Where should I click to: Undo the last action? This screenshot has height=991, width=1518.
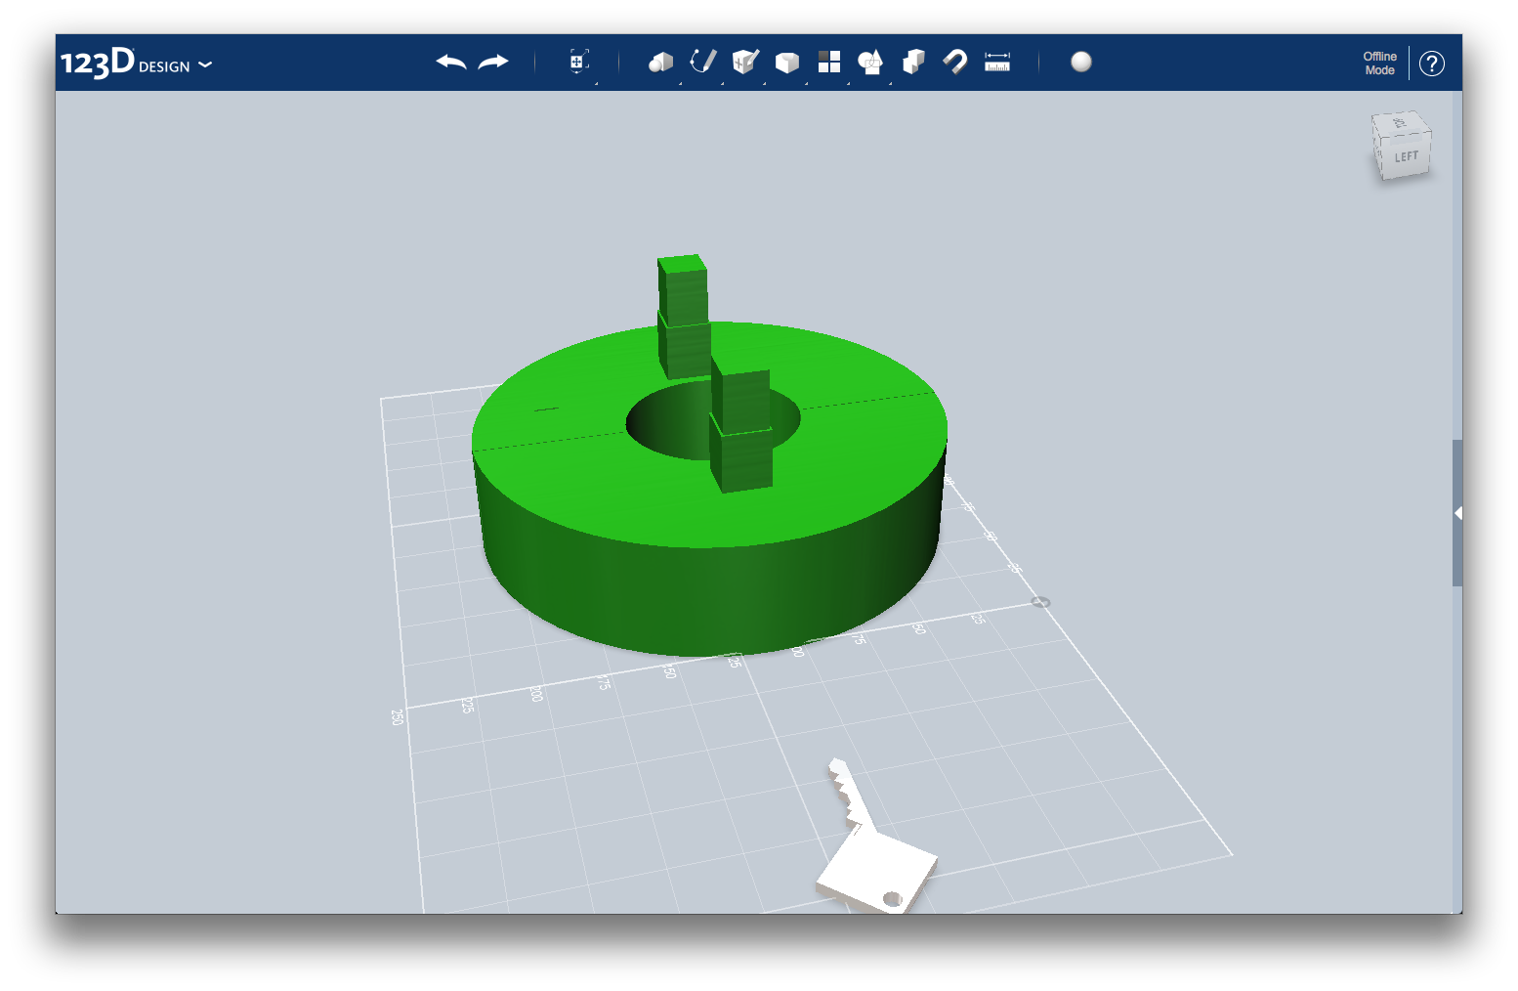(451, 62)
